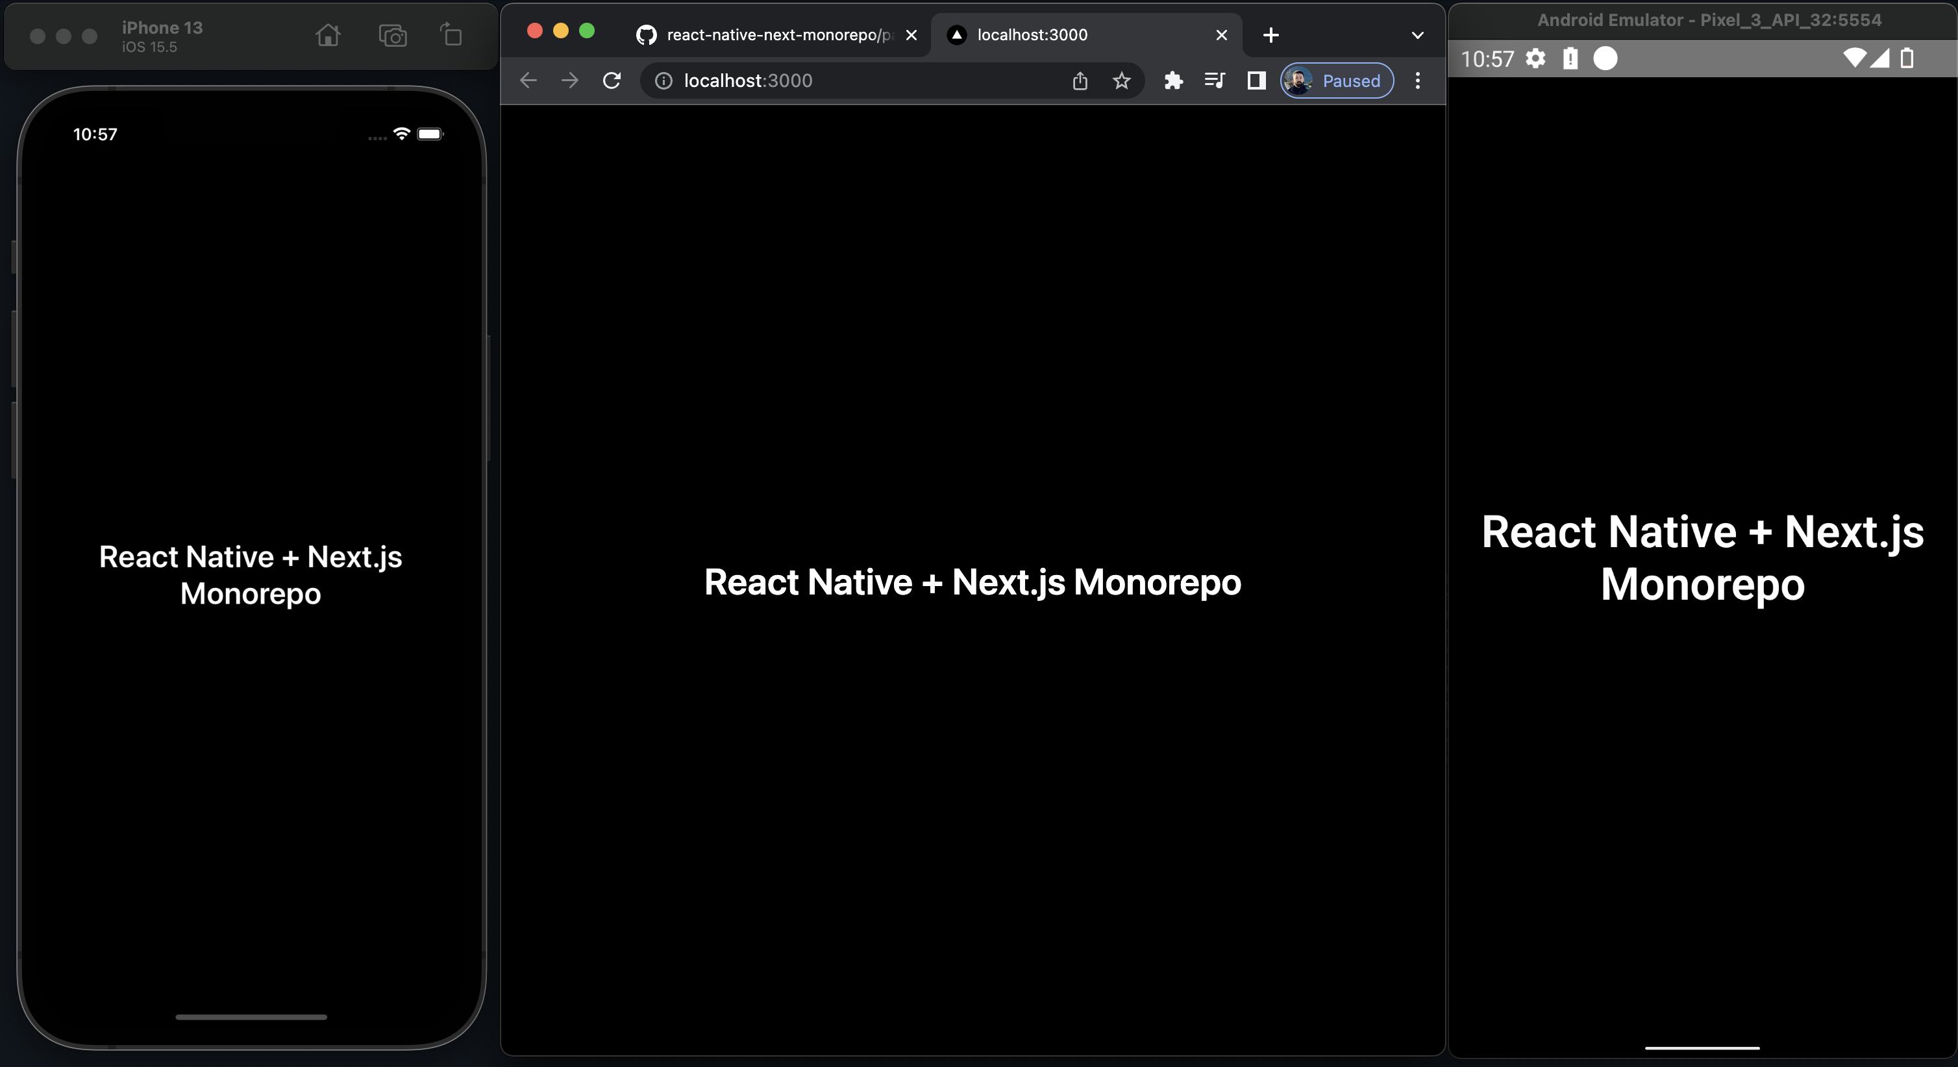The height and width of the screenshot is (1067, 1958).
Task: Click the Android gesture navigation bar
Action: point(1703,1048)
